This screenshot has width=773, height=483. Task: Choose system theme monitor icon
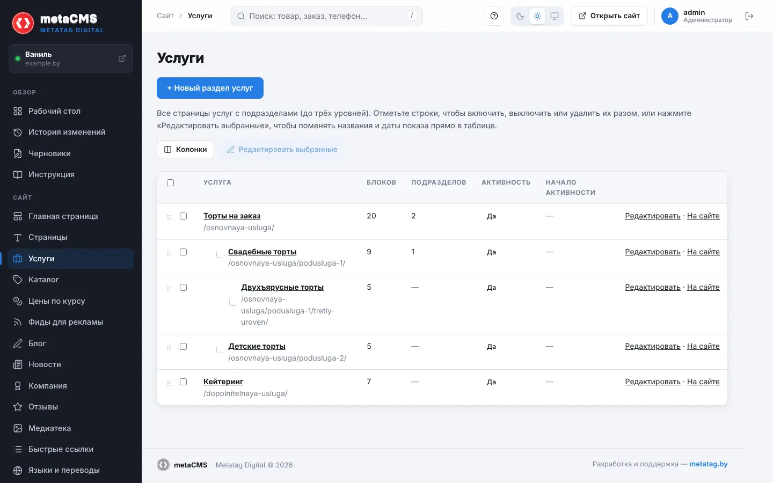click(555, 16)
